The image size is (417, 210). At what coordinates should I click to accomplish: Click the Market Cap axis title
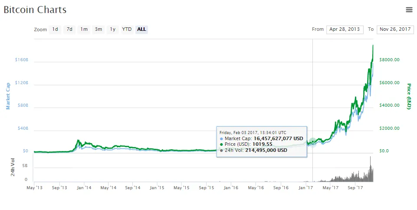click(x=8, y=96)
